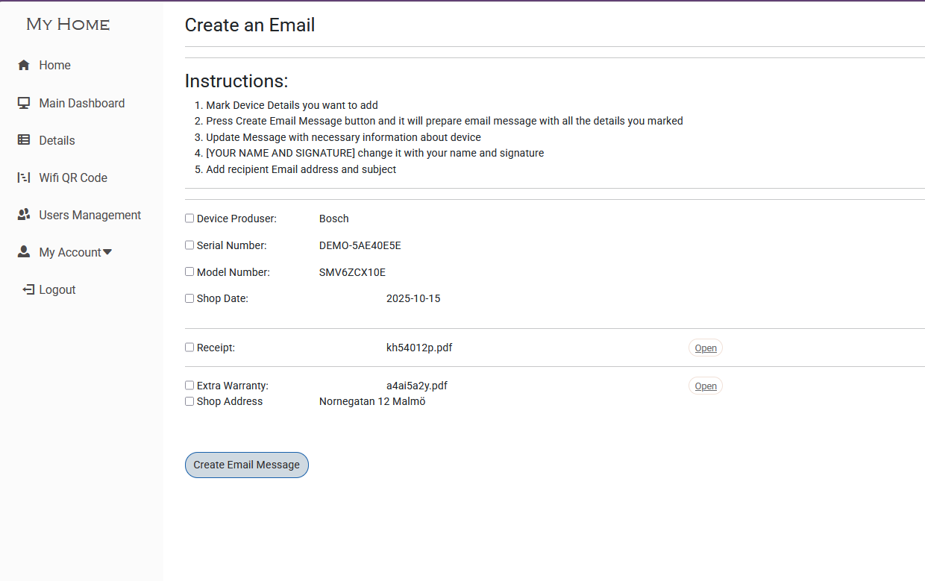Click receipt filename kh54012p.pdf
This screenshot has height=581, width=925.
click(419, 348)
